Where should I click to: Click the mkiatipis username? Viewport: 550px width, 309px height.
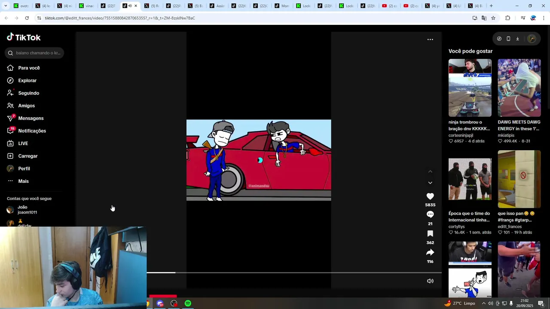click(x=506, y=135)
